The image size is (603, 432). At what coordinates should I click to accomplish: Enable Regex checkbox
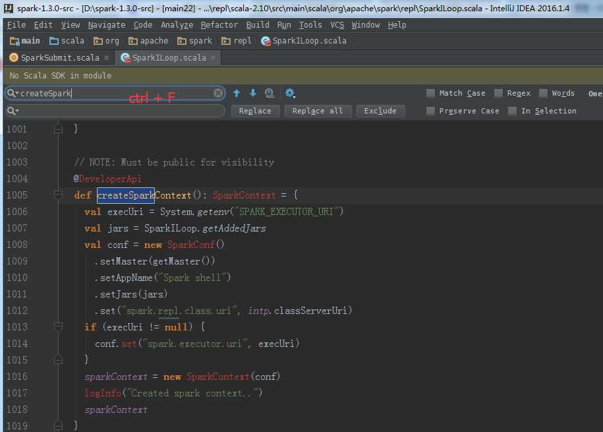[x=498, y=93]
